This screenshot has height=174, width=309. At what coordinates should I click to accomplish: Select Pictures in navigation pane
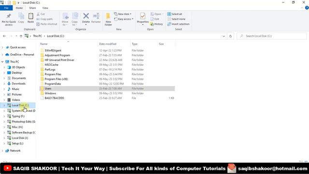click(x=16, y=95)
